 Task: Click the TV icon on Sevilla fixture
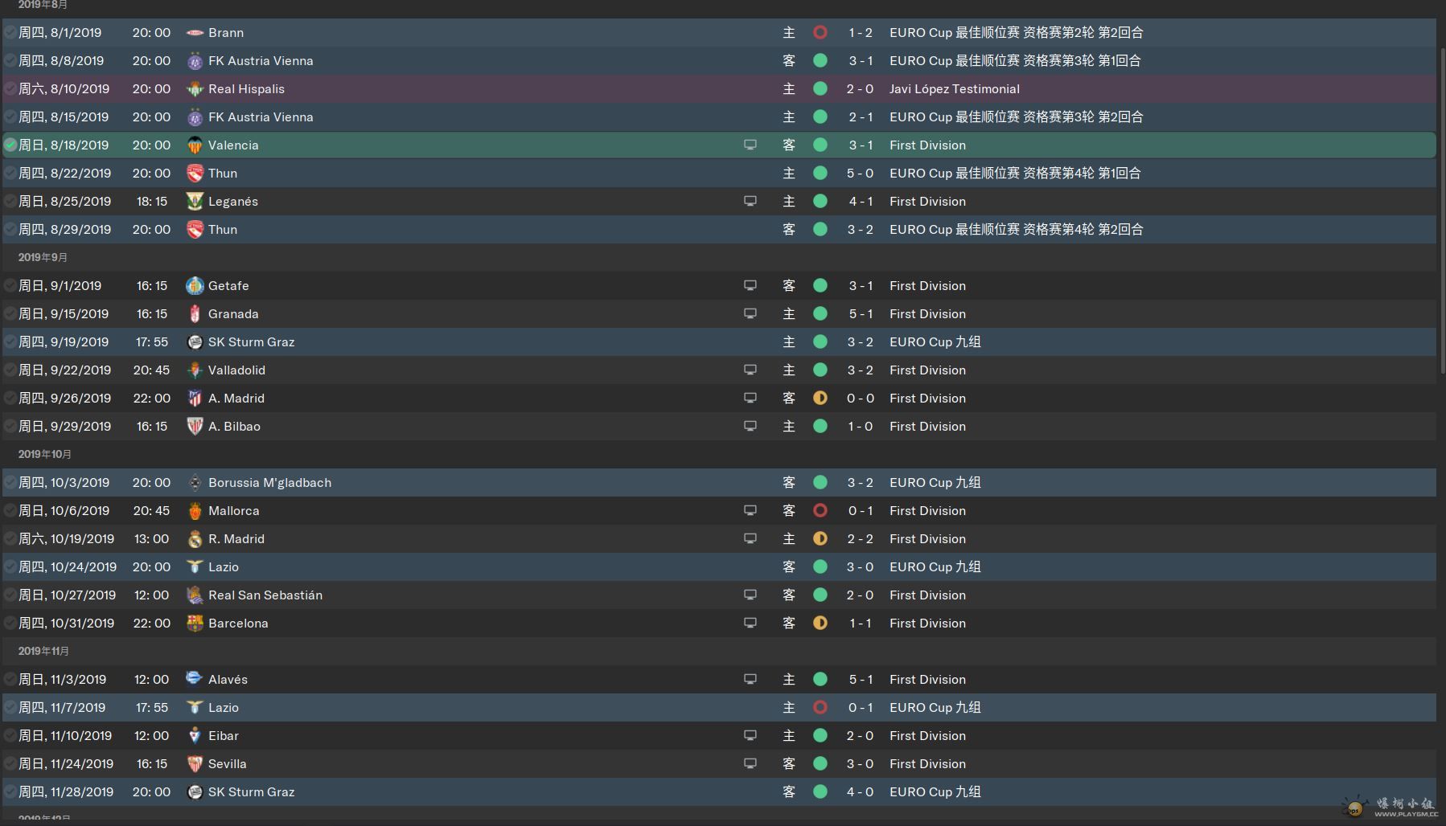pos(750,764)
